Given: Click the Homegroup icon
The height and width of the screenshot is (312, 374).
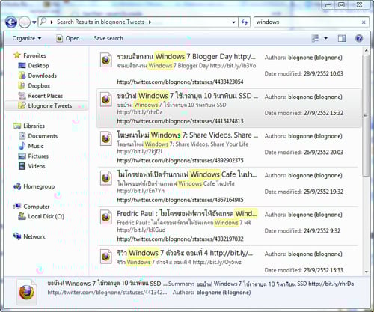Looking at the screenshot, I should tap(17, 186).
